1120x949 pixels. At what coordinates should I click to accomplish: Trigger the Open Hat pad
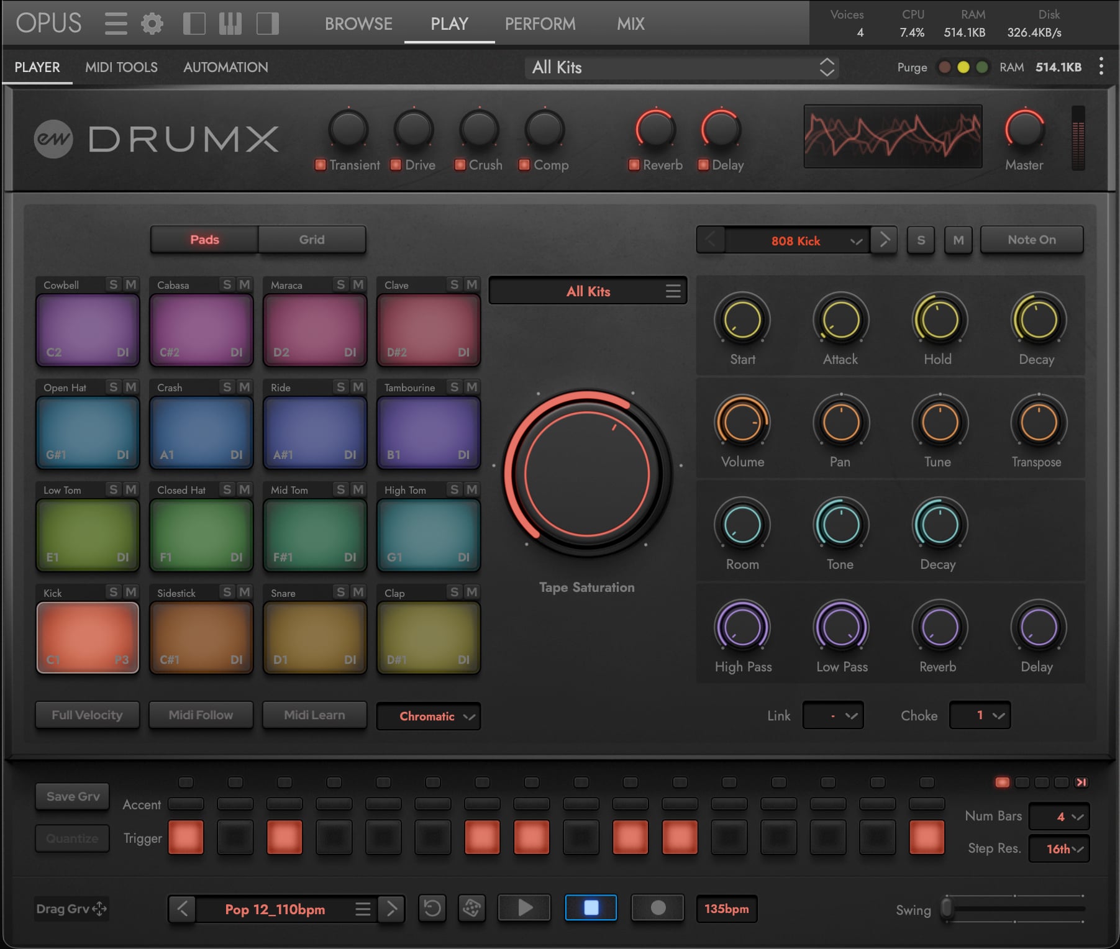click(x=88, y=432)
